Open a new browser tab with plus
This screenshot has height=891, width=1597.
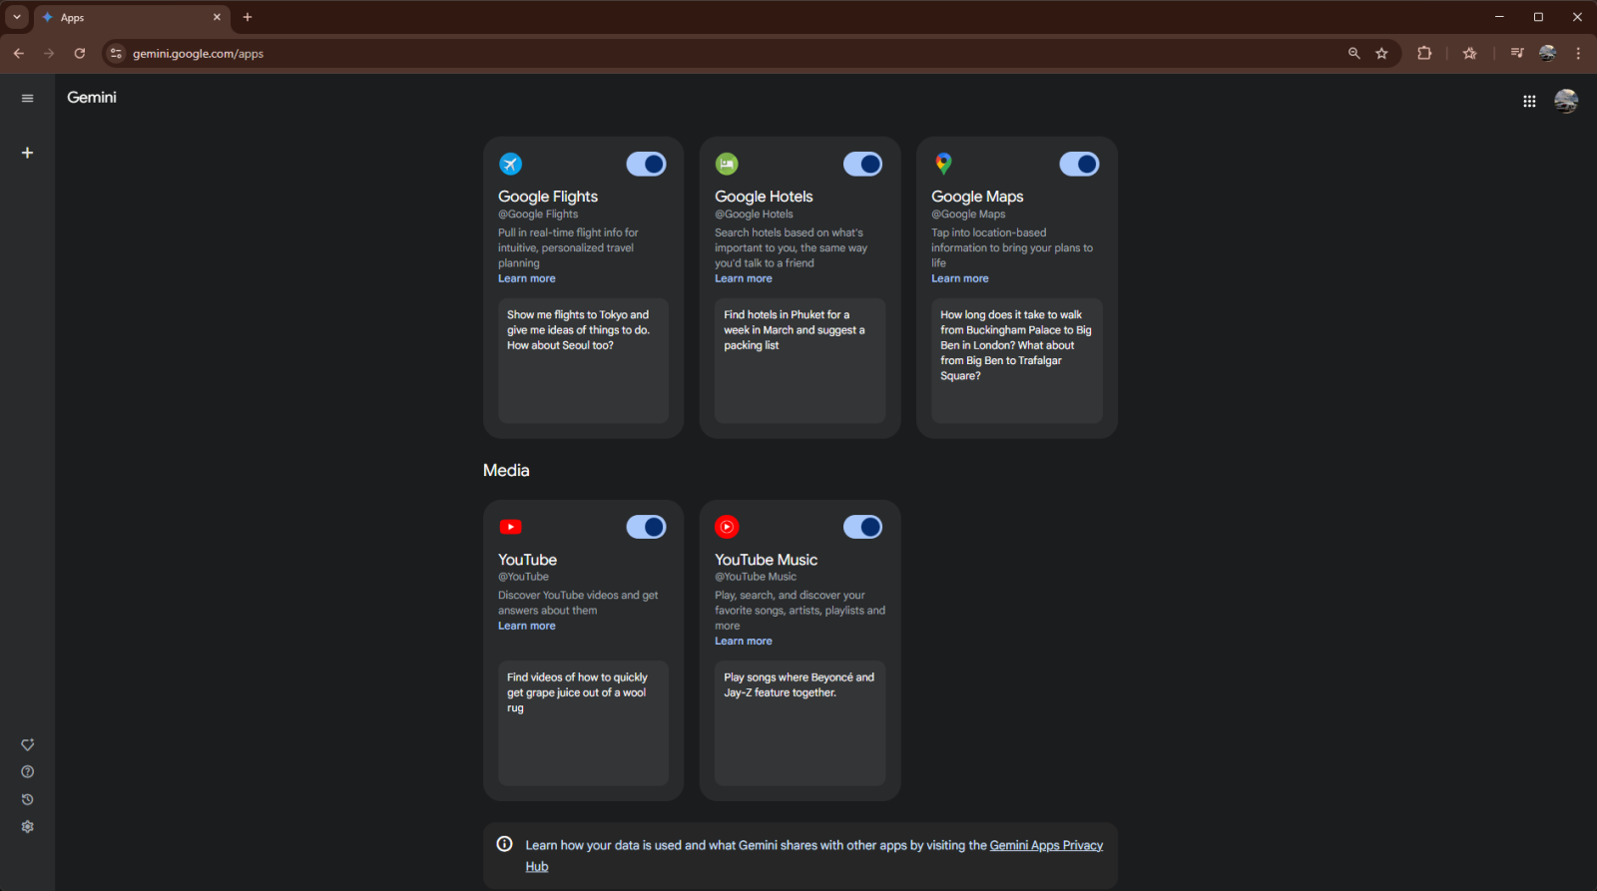[248, 17]
